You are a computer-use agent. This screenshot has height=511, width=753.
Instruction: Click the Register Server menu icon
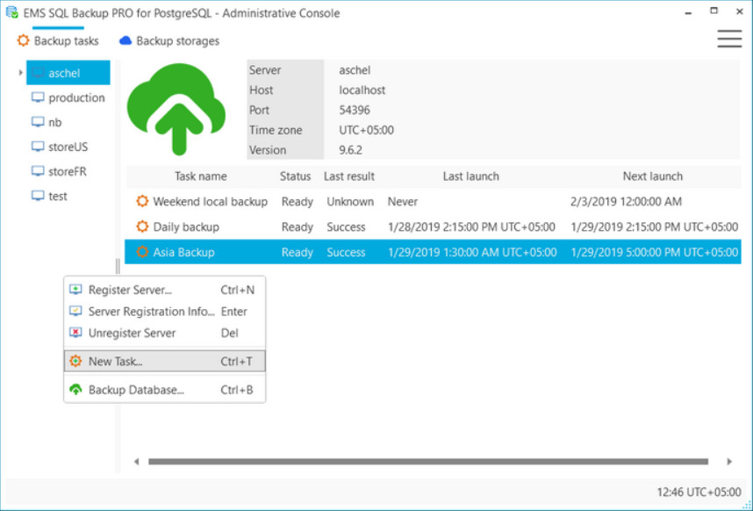tap(75, 290)
